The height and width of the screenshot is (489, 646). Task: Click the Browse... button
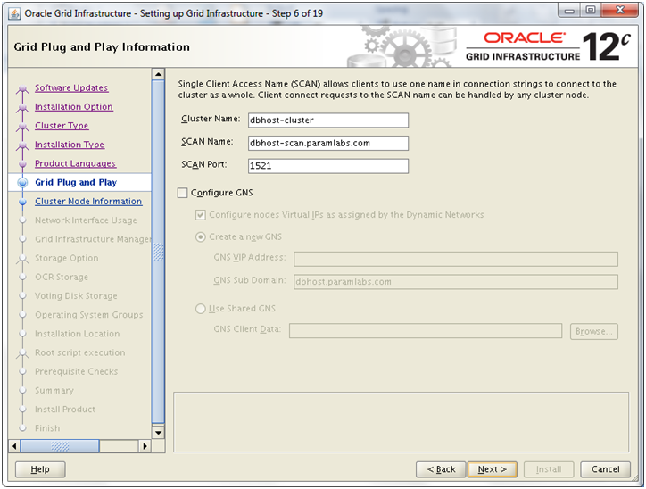[x=594, y=332]
